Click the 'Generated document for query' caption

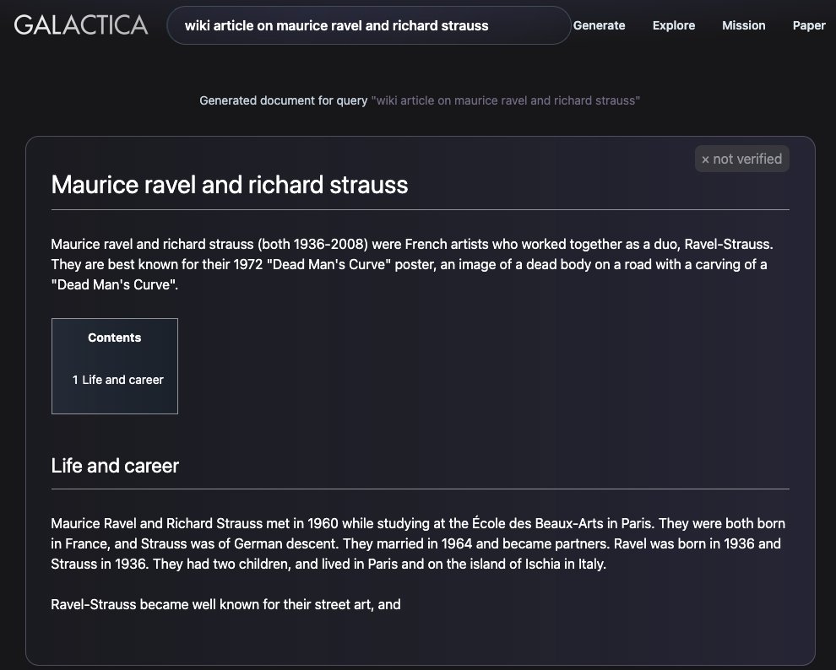[x=284, y=100]
